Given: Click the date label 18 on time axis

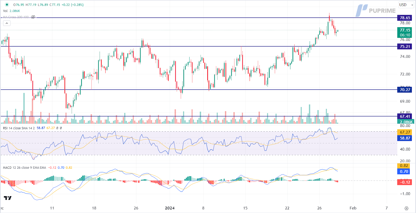Looking at the screenshot, I should coord(94,208).
